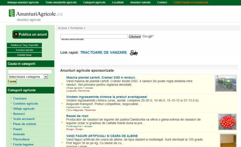Open the beeswax foundation ad thumbnail

[228, 140]
